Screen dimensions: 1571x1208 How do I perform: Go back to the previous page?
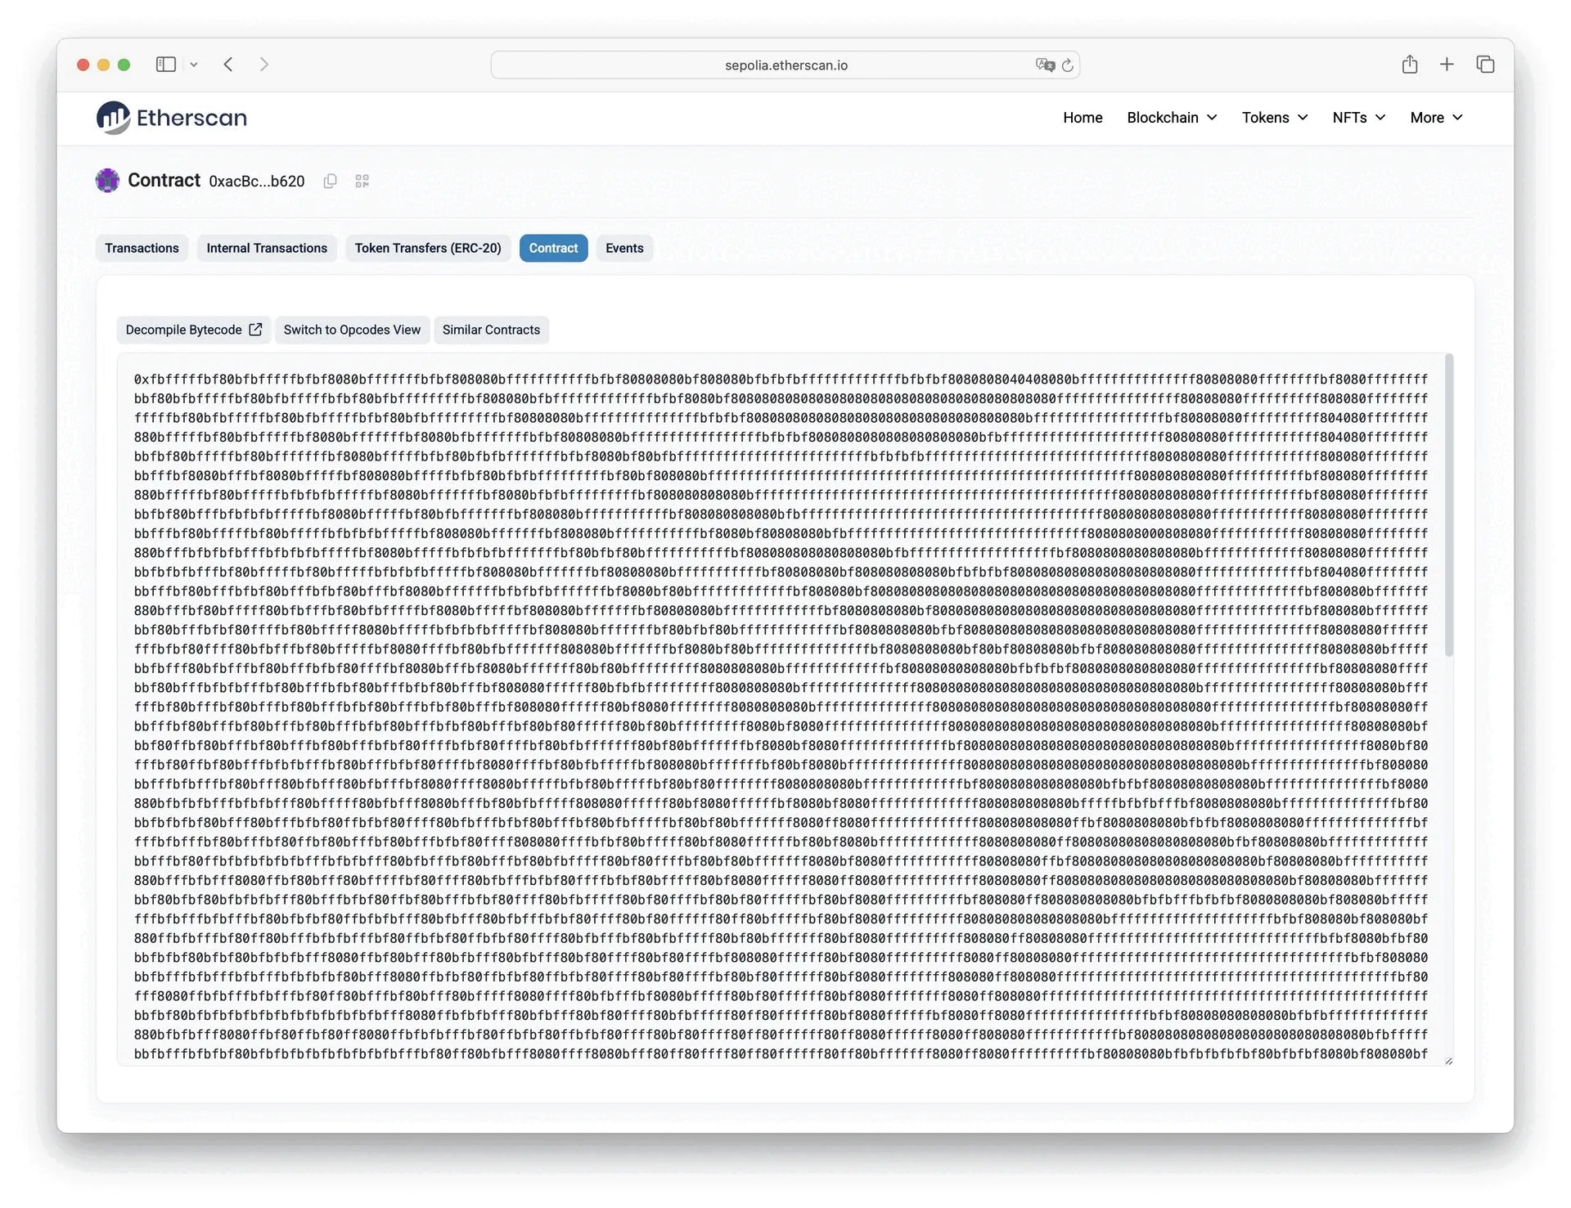(228, 65)
